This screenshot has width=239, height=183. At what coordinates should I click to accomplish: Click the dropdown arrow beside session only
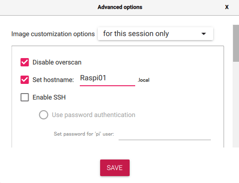(x=203, y=34)
